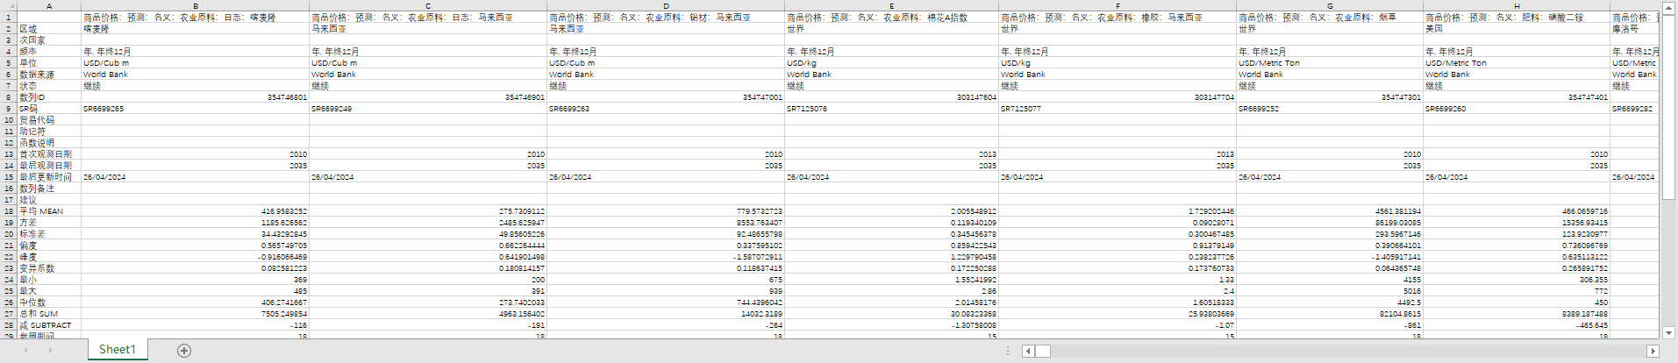
Task: Click cell labeled 变异系数
Action: point(49,268)
